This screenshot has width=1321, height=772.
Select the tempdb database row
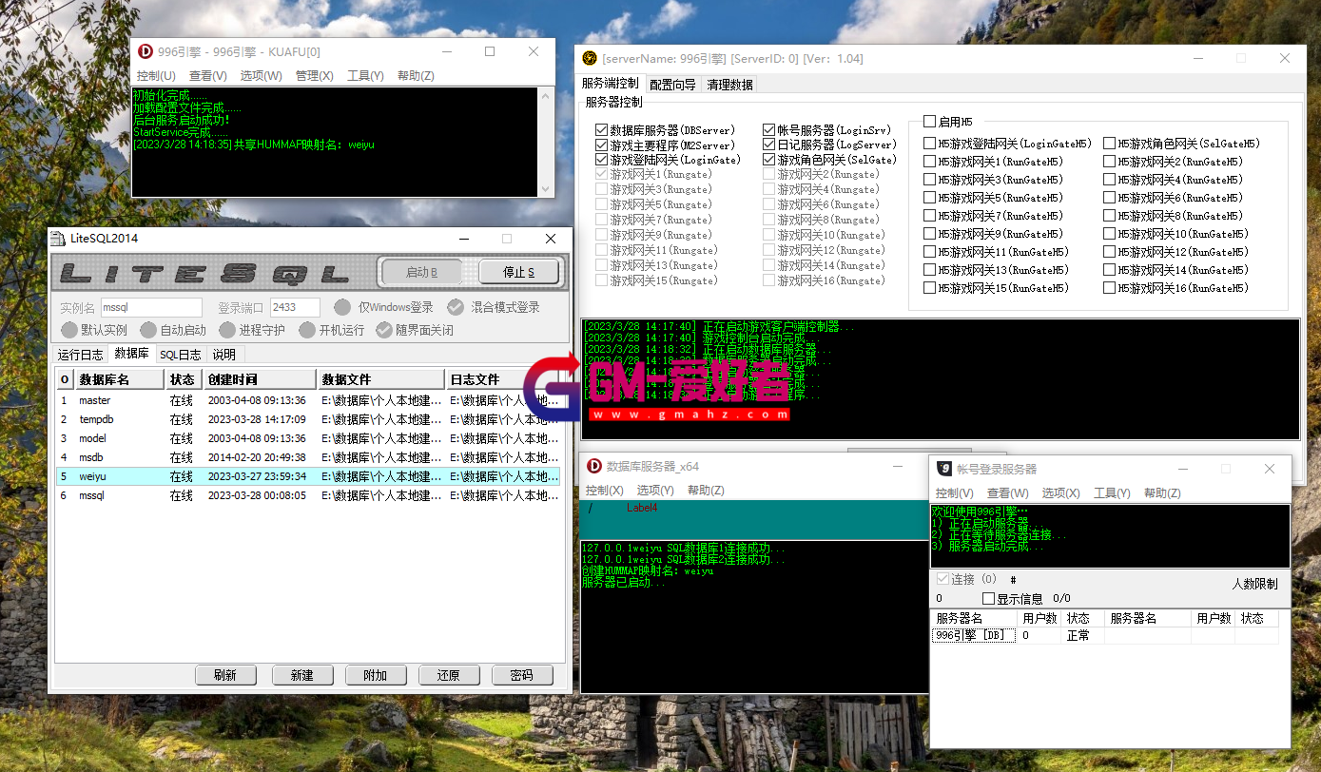click(x=307, y=419)
